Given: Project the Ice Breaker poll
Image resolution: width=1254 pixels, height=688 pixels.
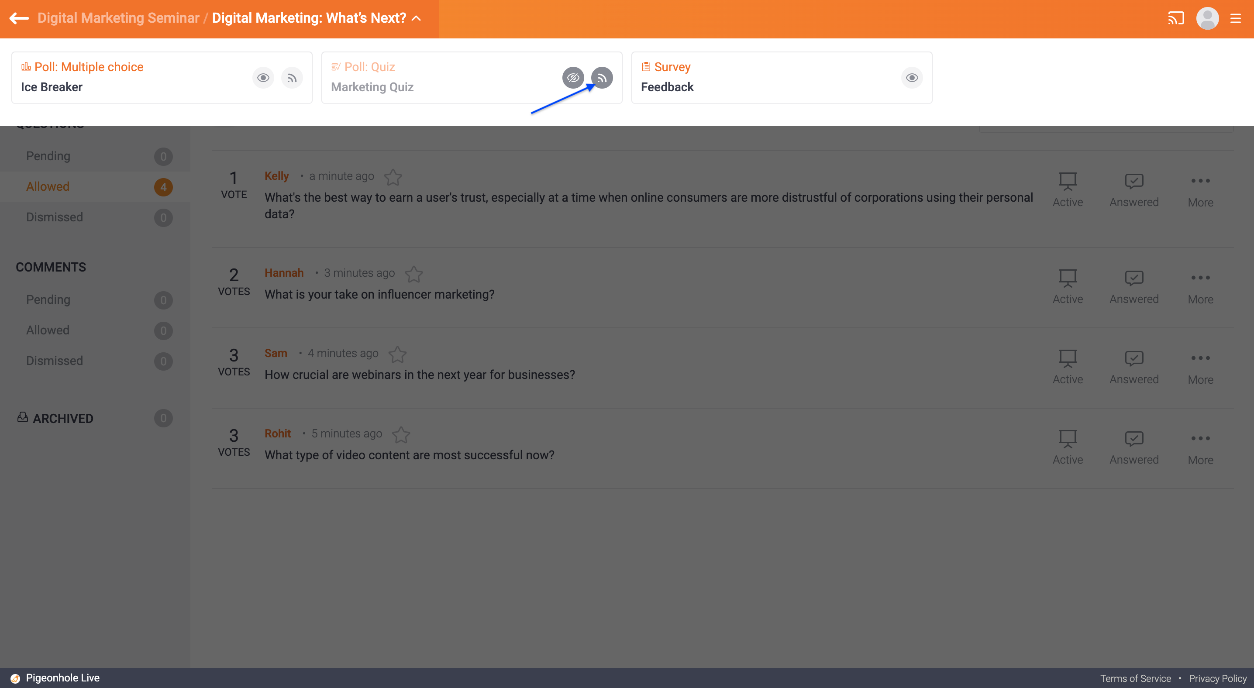Looking at the screenshot, I should (x=292, y=78).
